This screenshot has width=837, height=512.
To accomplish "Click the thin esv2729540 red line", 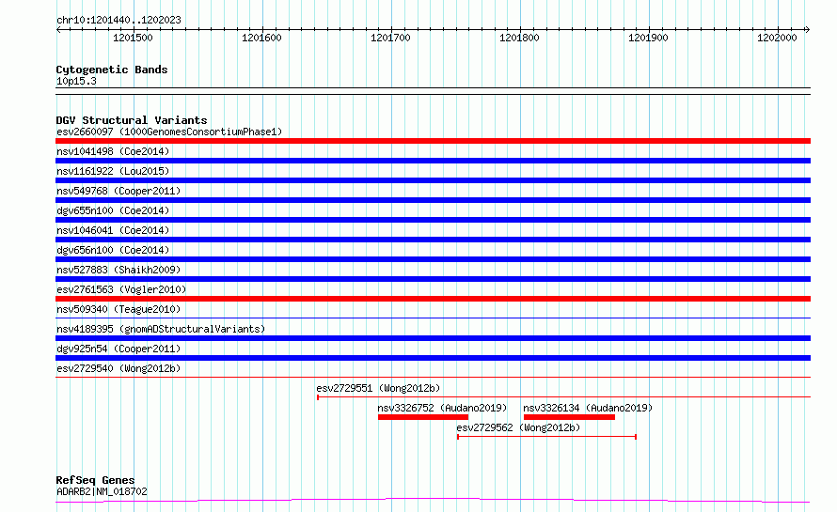I will click(433, 378).
